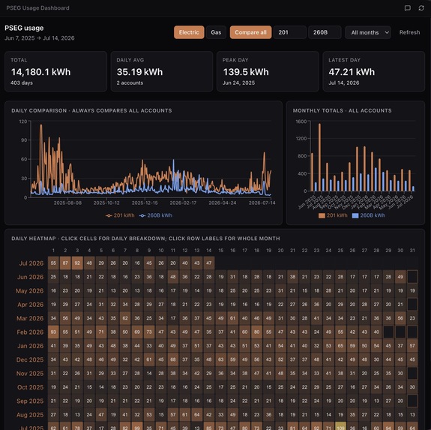
Task: Click the Refresh link
Action: [x=409, y=32]
